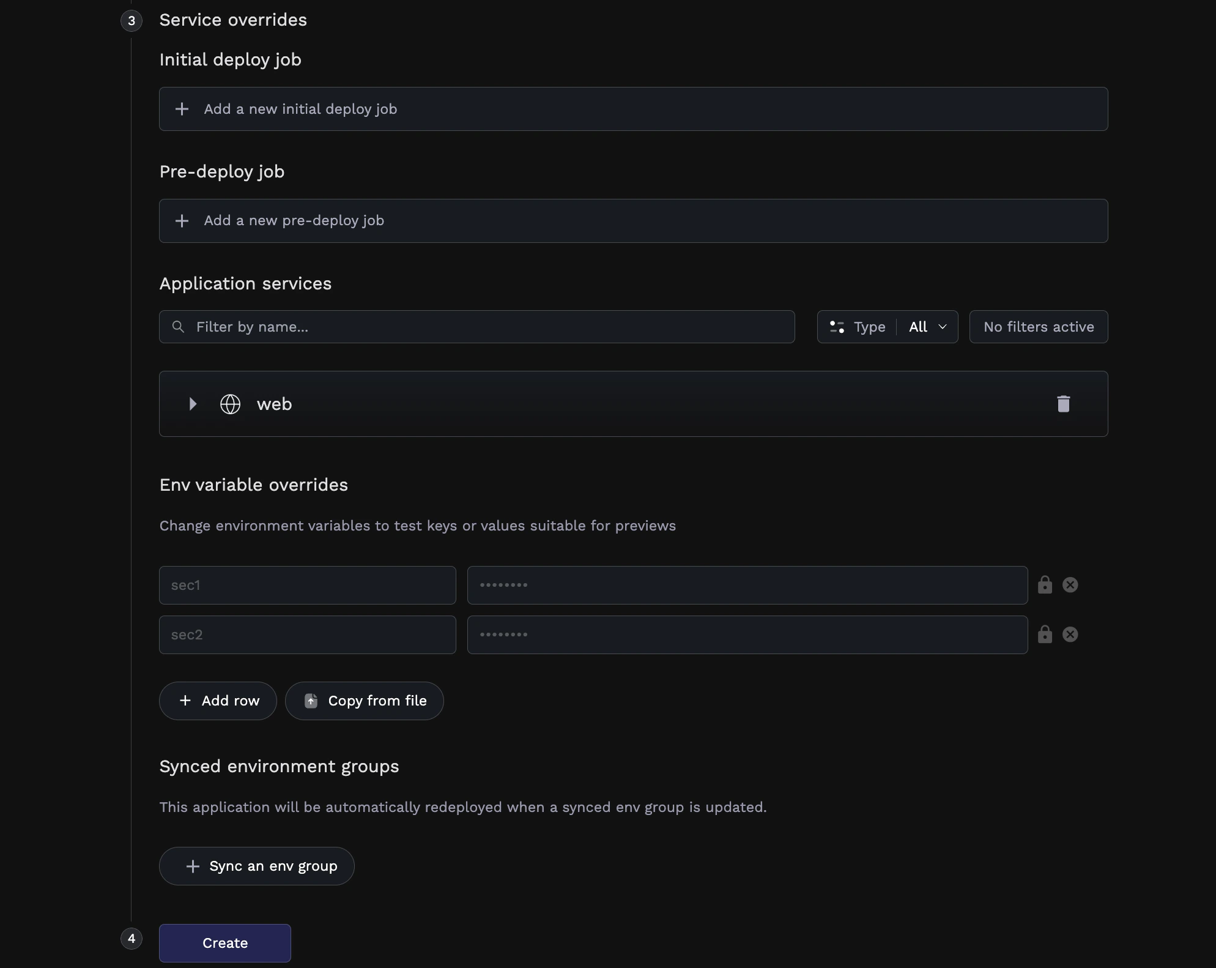Add a new env variable row
Viewport: 1216px width, 968px height.
coord(217,701)
